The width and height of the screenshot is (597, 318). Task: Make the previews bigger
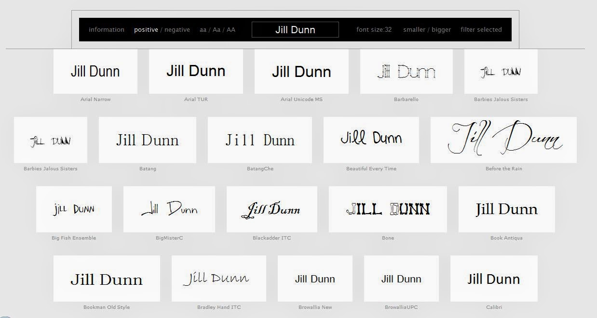click(x=441, y=30)
